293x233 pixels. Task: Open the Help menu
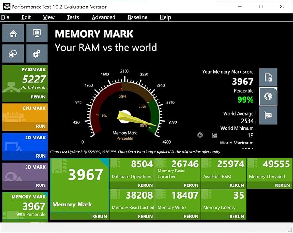coord(166,17)
